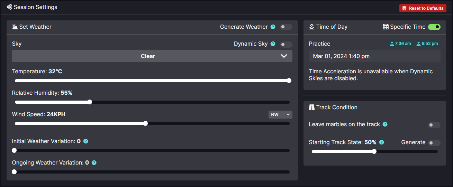Click the Starting Track State help icon
The height and width of the screenshot is (187, 453).
(381, 142)
